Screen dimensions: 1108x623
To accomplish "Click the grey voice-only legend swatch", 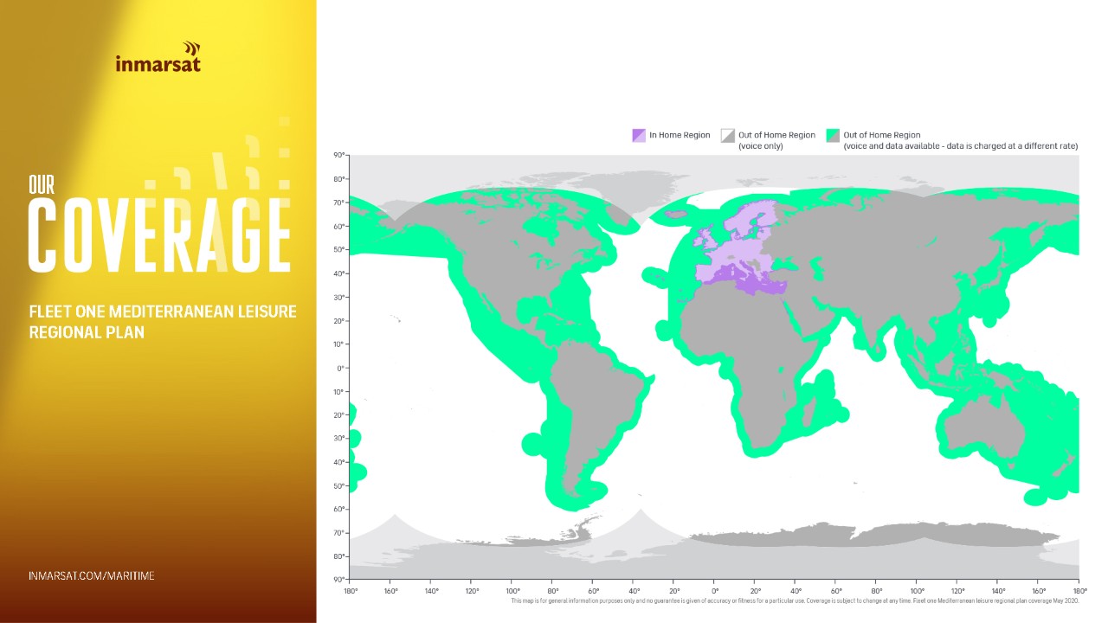I will (x=727, y=135).
